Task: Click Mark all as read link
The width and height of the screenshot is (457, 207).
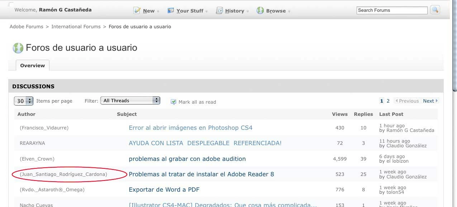Action: [197, 102]
